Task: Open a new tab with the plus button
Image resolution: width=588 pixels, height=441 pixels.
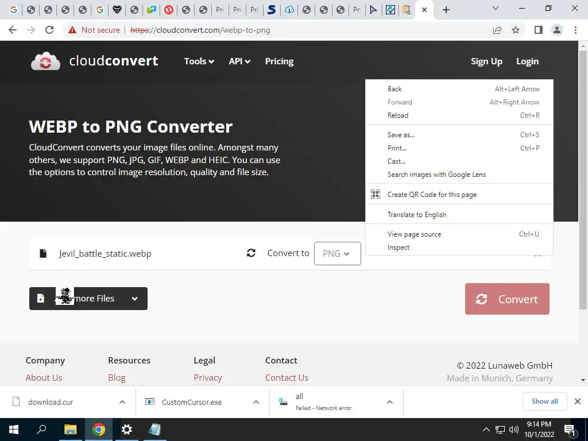Action: coord(446,10)
